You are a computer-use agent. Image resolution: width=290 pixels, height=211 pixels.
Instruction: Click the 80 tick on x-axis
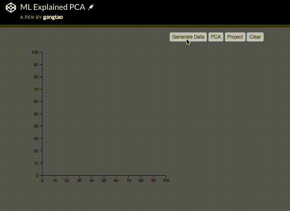click(141, 180)
